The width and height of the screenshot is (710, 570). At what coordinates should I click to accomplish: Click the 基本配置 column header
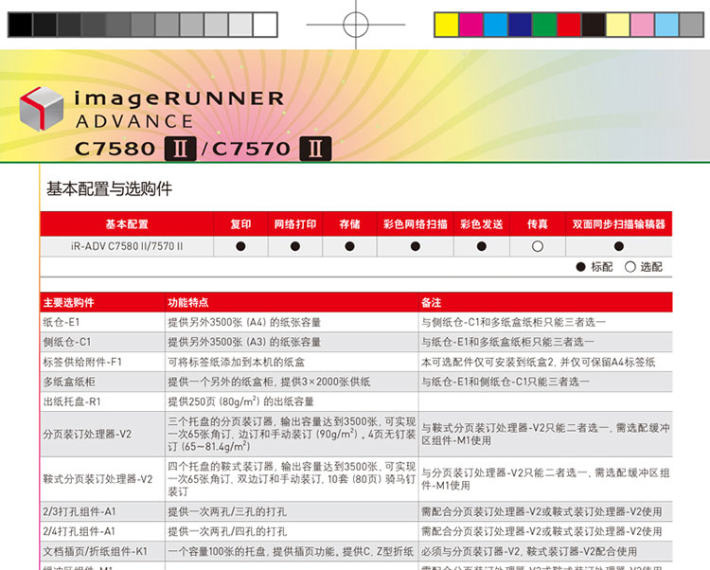pos(127,224)
